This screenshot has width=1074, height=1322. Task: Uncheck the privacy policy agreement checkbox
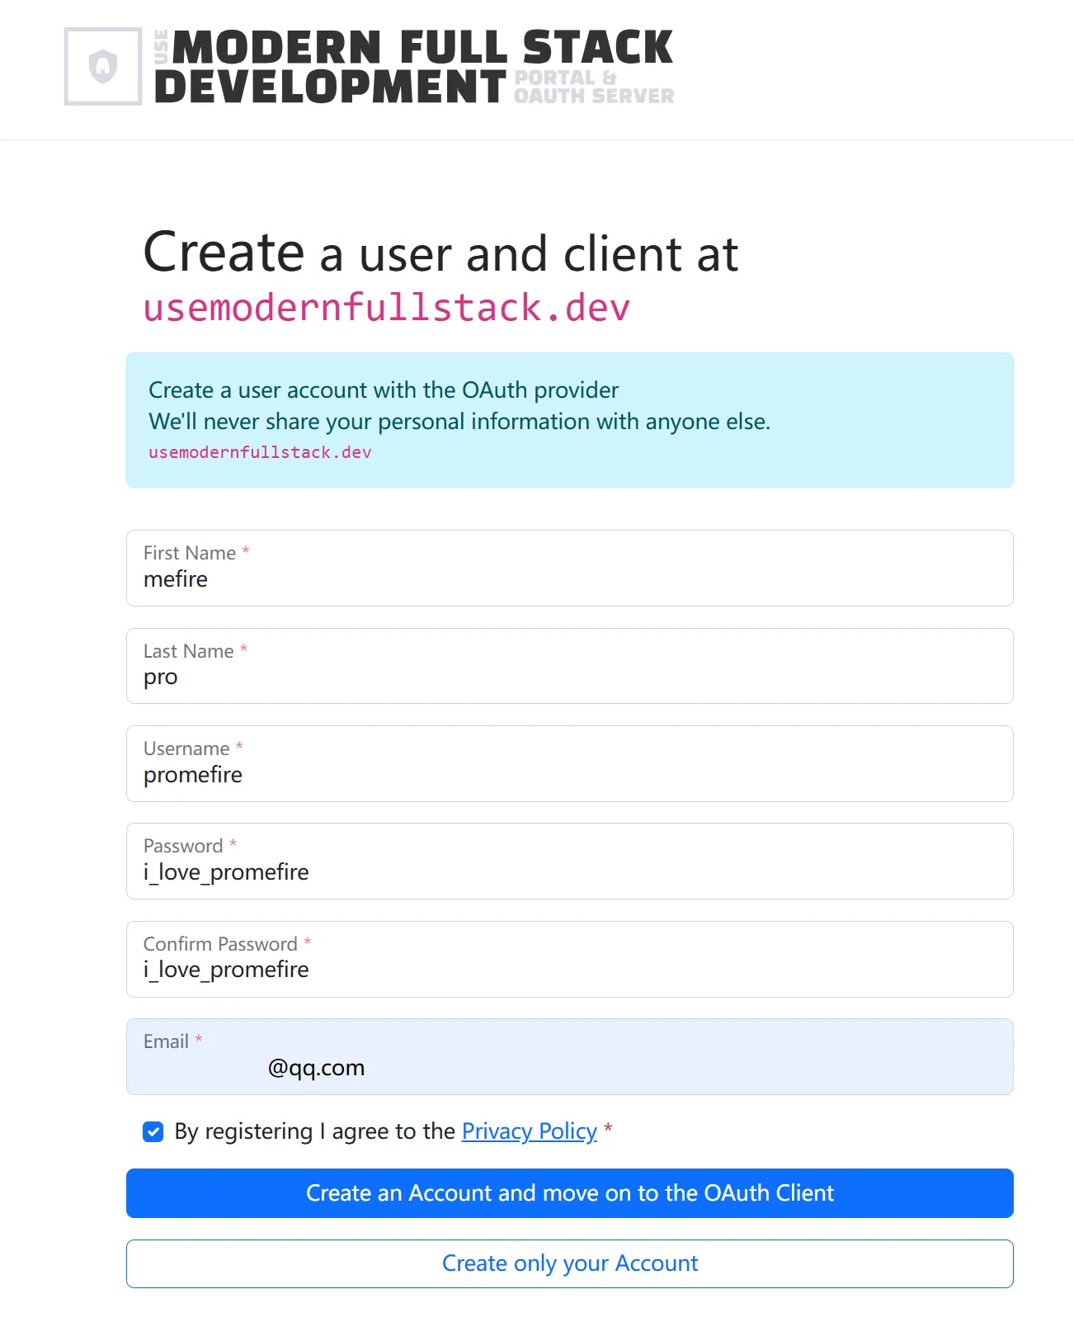coord(153,1131)
